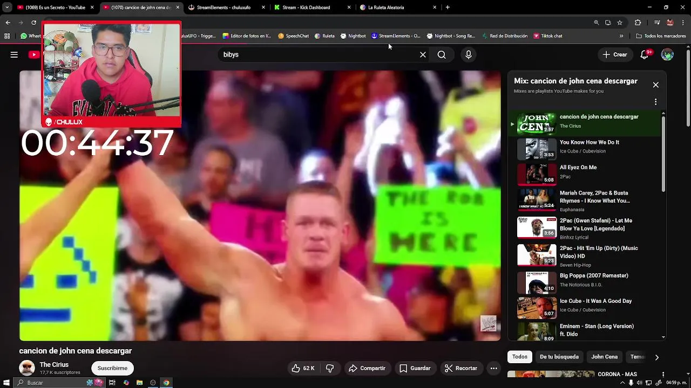Screen dimensions: 691x388
Task: Open the YouTube guide hamburger menu
Action: click(14, 54)
